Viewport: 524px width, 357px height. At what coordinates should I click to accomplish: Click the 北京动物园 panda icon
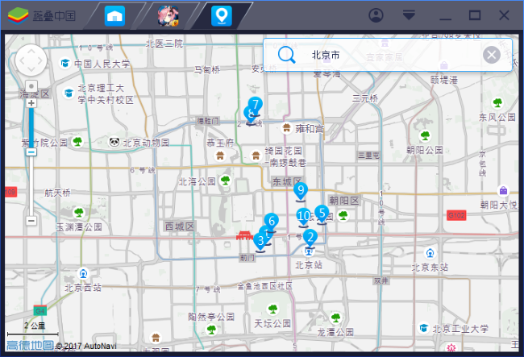(x=114, y=143)
